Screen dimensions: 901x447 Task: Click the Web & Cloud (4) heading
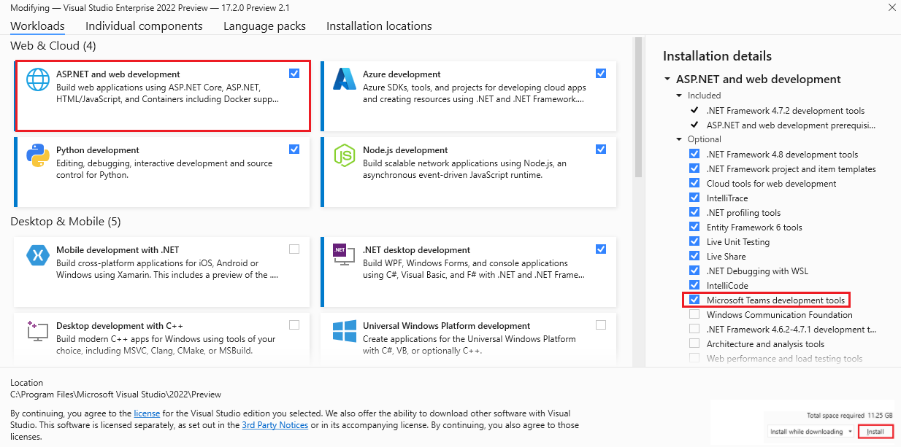53,46
